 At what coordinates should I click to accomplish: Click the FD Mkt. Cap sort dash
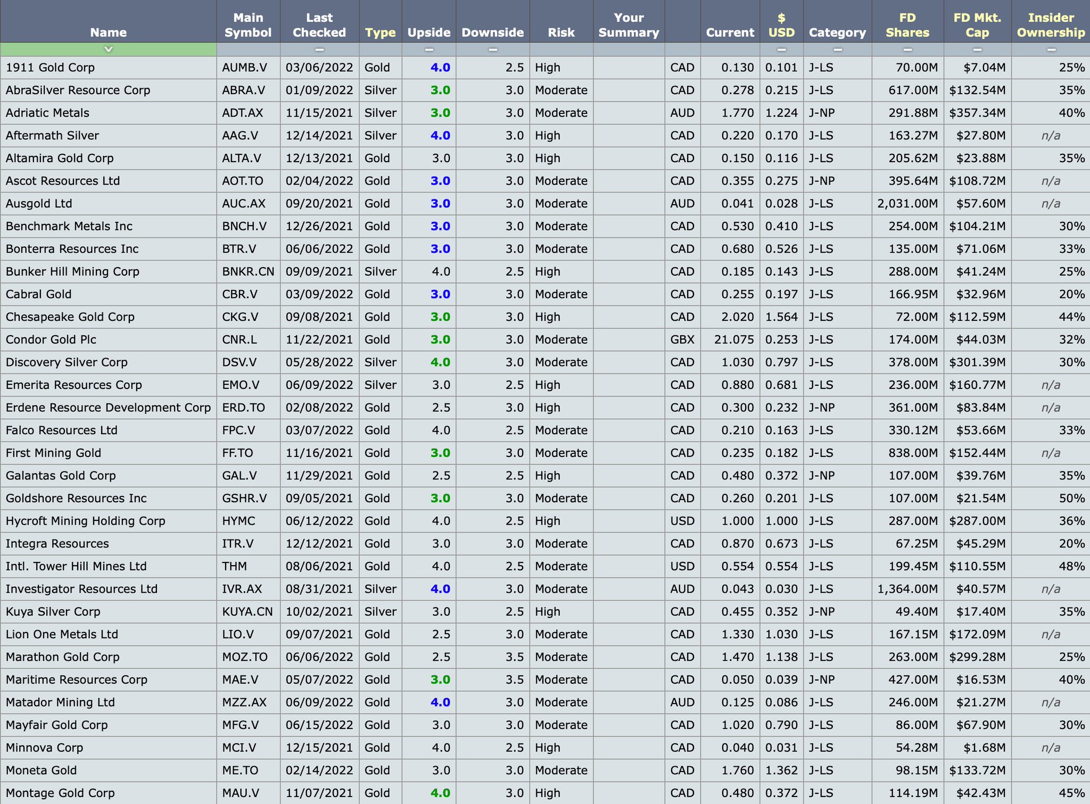click(x=977, y=49)
